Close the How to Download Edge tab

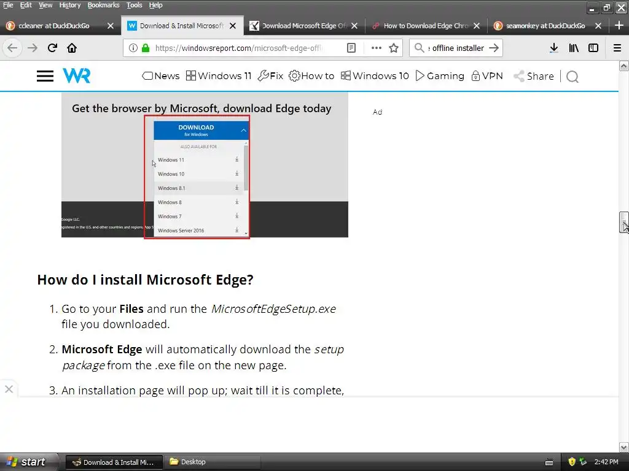477,26
